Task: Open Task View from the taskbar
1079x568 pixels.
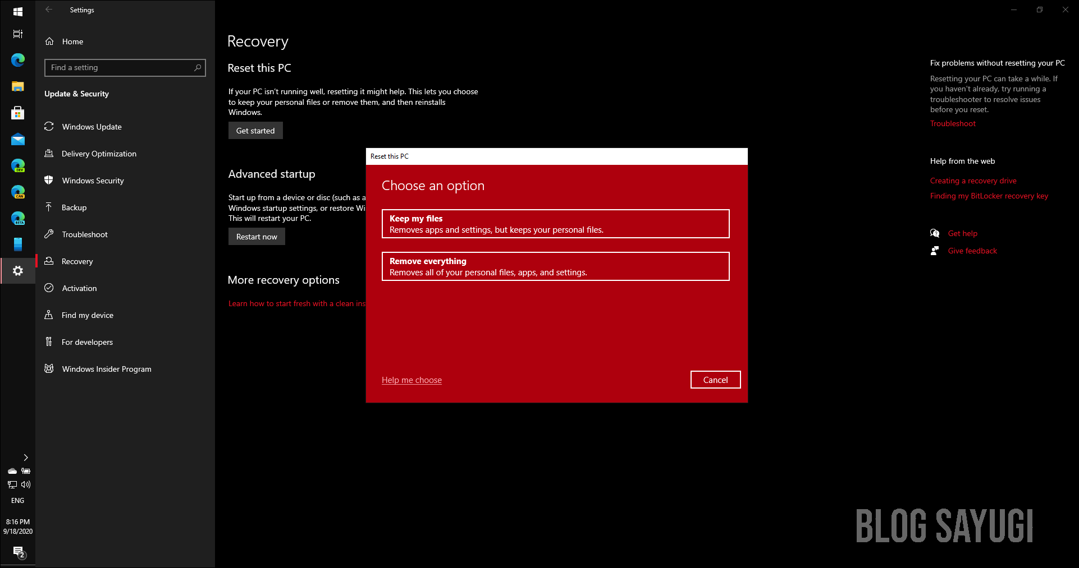Action: (x=17, y=34)
